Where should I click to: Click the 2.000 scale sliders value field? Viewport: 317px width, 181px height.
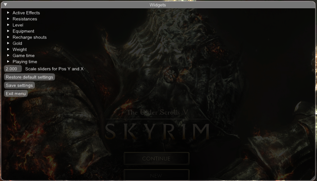tap(13, 69)
